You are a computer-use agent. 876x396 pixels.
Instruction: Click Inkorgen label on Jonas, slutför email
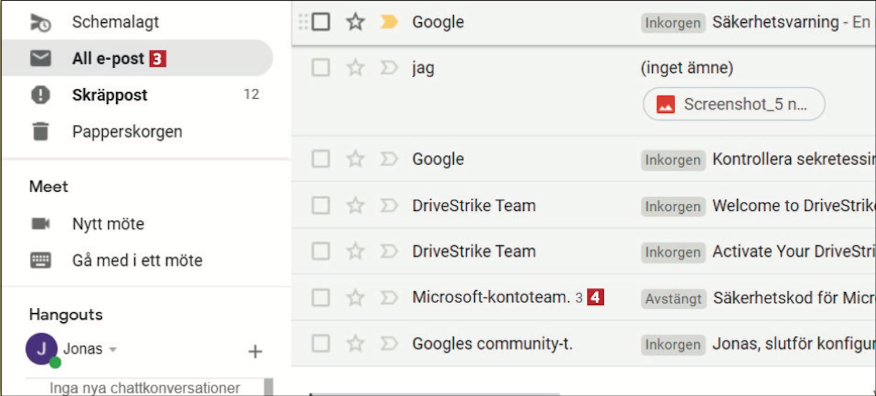click(x=673, y=344)
